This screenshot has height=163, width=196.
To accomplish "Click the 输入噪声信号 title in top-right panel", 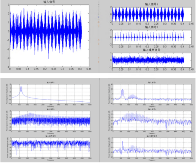I will click(x=148, y=50).
